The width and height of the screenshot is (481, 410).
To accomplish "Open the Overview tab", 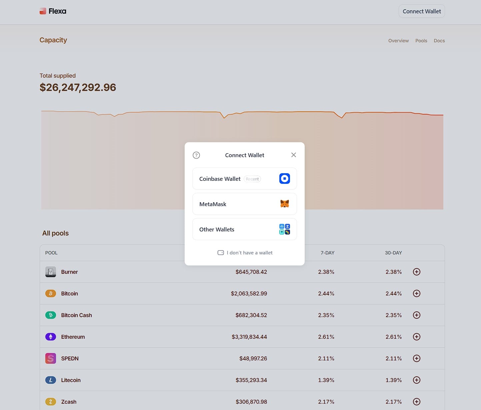I will 398,41.
